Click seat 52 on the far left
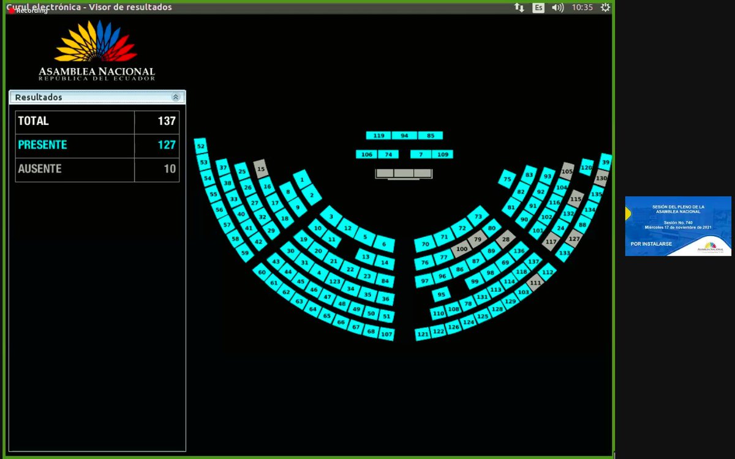Screen dimensions: 735x459 click(201, 146)
